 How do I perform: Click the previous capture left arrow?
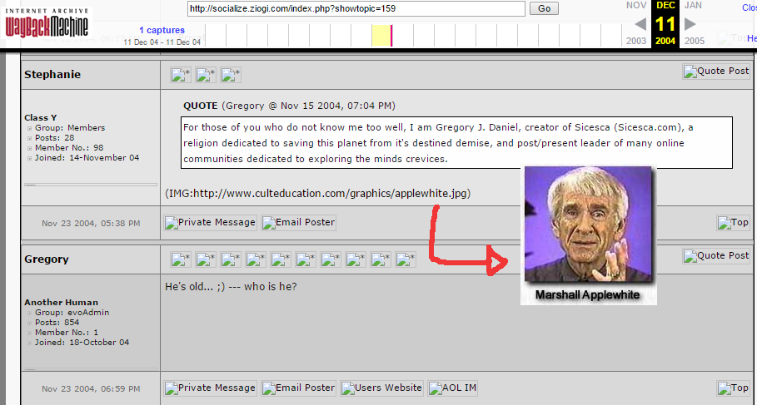point(636,24)
